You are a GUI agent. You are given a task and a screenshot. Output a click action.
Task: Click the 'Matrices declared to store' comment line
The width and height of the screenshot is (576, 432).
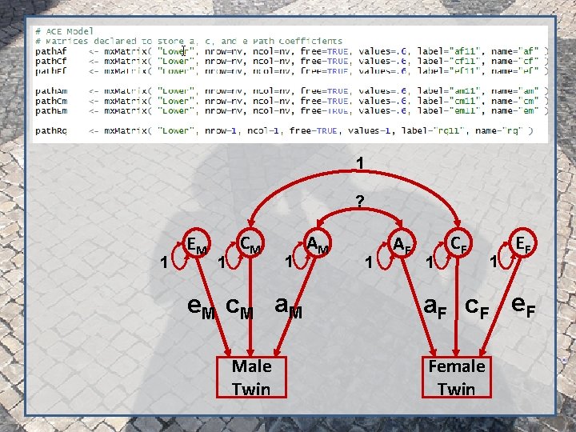pos(189,41)
